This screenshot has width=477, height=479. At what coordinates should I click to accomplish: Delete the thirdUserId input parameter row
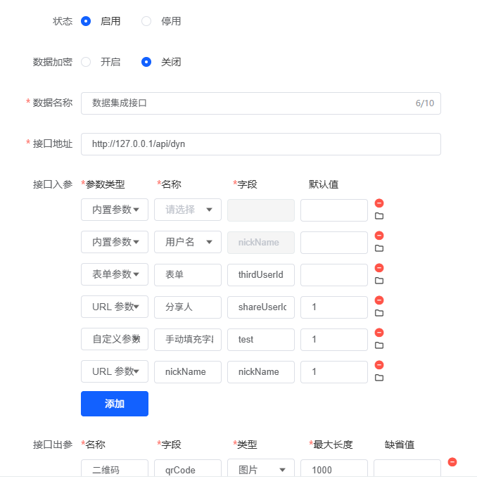point(379,268)
